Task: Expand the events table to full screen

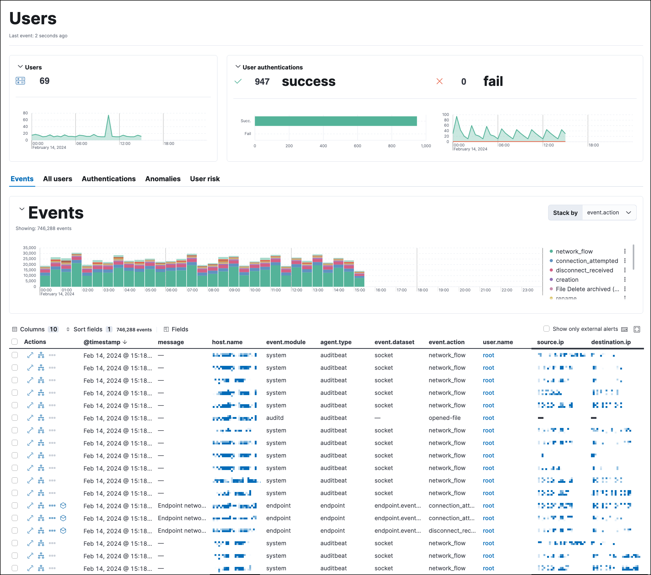Action: (637, 329)
